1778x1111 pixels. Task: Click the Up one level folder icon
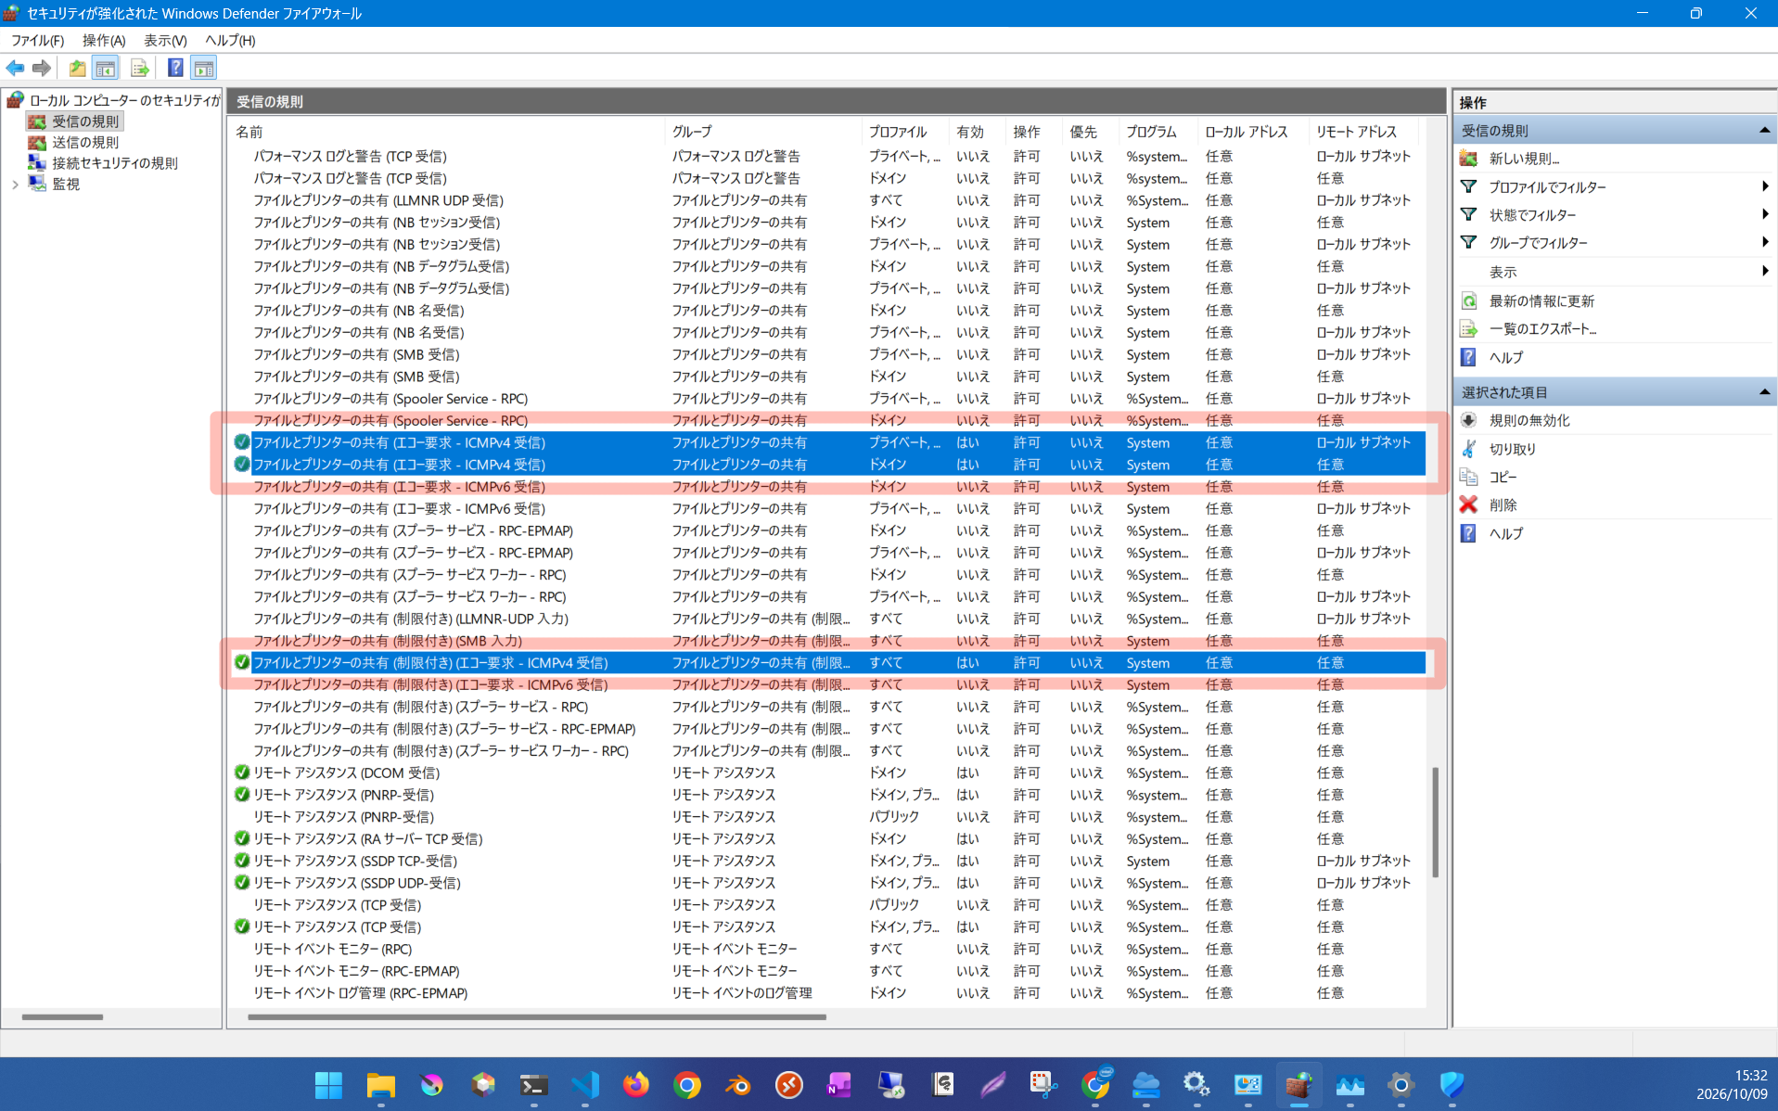point(77,68)
